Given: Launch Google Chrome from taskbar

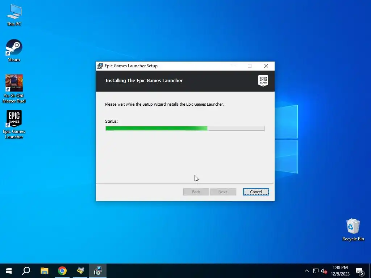Looking at the screenshot, I should pyautogui.click(x=62, y=271).
